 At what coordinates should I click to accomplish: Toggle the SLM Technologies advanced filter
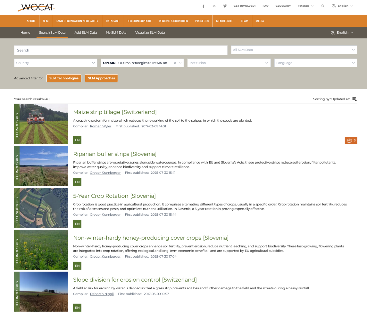click(64, 78)
